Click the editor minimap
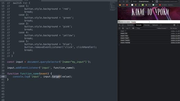The height and width of the screenshot is (101, 180). tap(113, 6)
